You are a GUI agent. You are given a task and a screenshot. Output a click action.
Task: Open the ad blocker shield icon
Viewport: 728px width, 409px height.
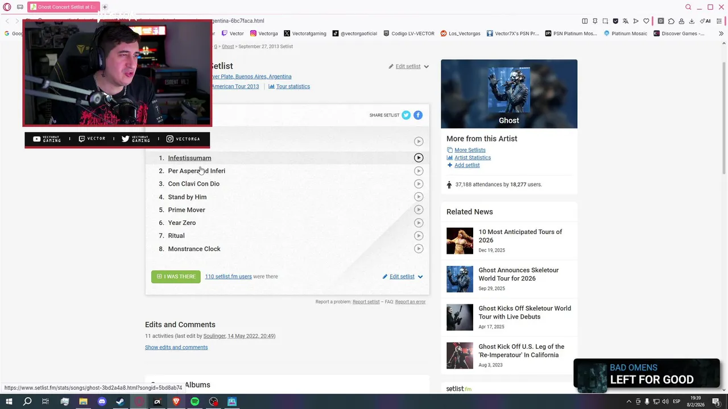[615, 21]
